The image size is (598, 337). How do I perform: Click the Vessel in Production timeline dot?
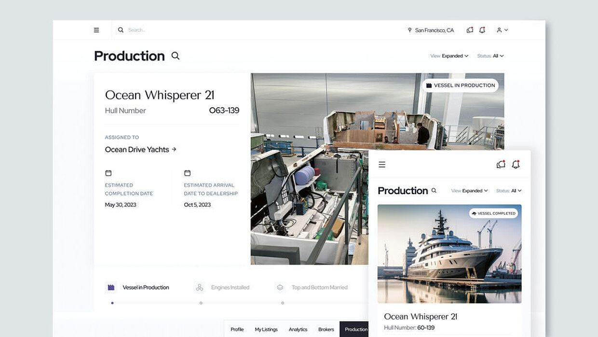point(112,303)
